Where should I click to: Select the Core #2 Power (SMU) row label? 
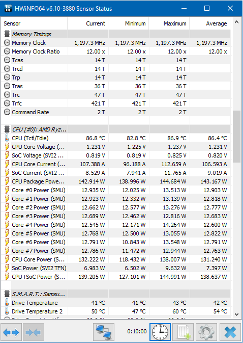(39, 207)
